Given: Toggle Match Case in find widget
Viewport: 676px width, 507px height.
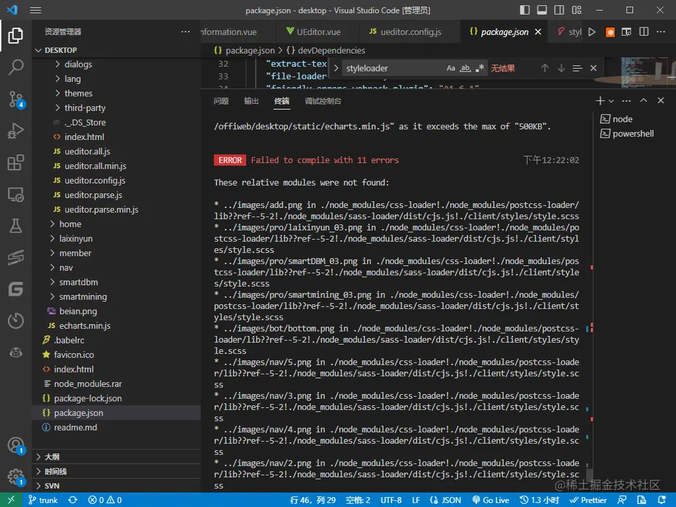Looking at the screenshot, I should point(451,68).
